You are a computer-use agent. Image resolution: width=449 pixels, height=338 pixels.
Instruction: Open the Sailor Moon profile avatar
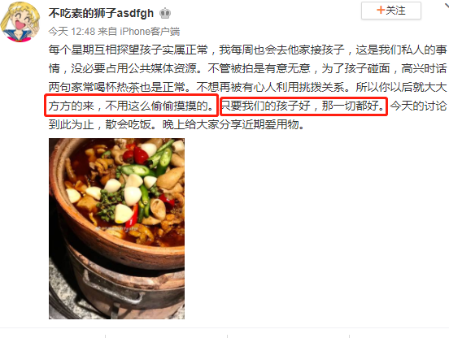(x=20, y=22)
